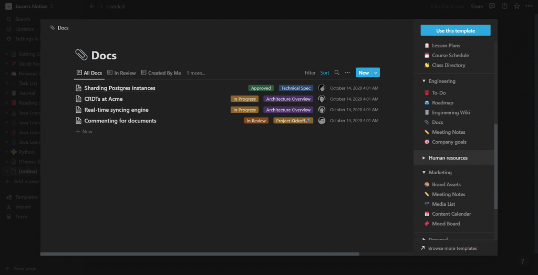
Task: Select the Brand Assets template
Action: click(x=446, y=185)
